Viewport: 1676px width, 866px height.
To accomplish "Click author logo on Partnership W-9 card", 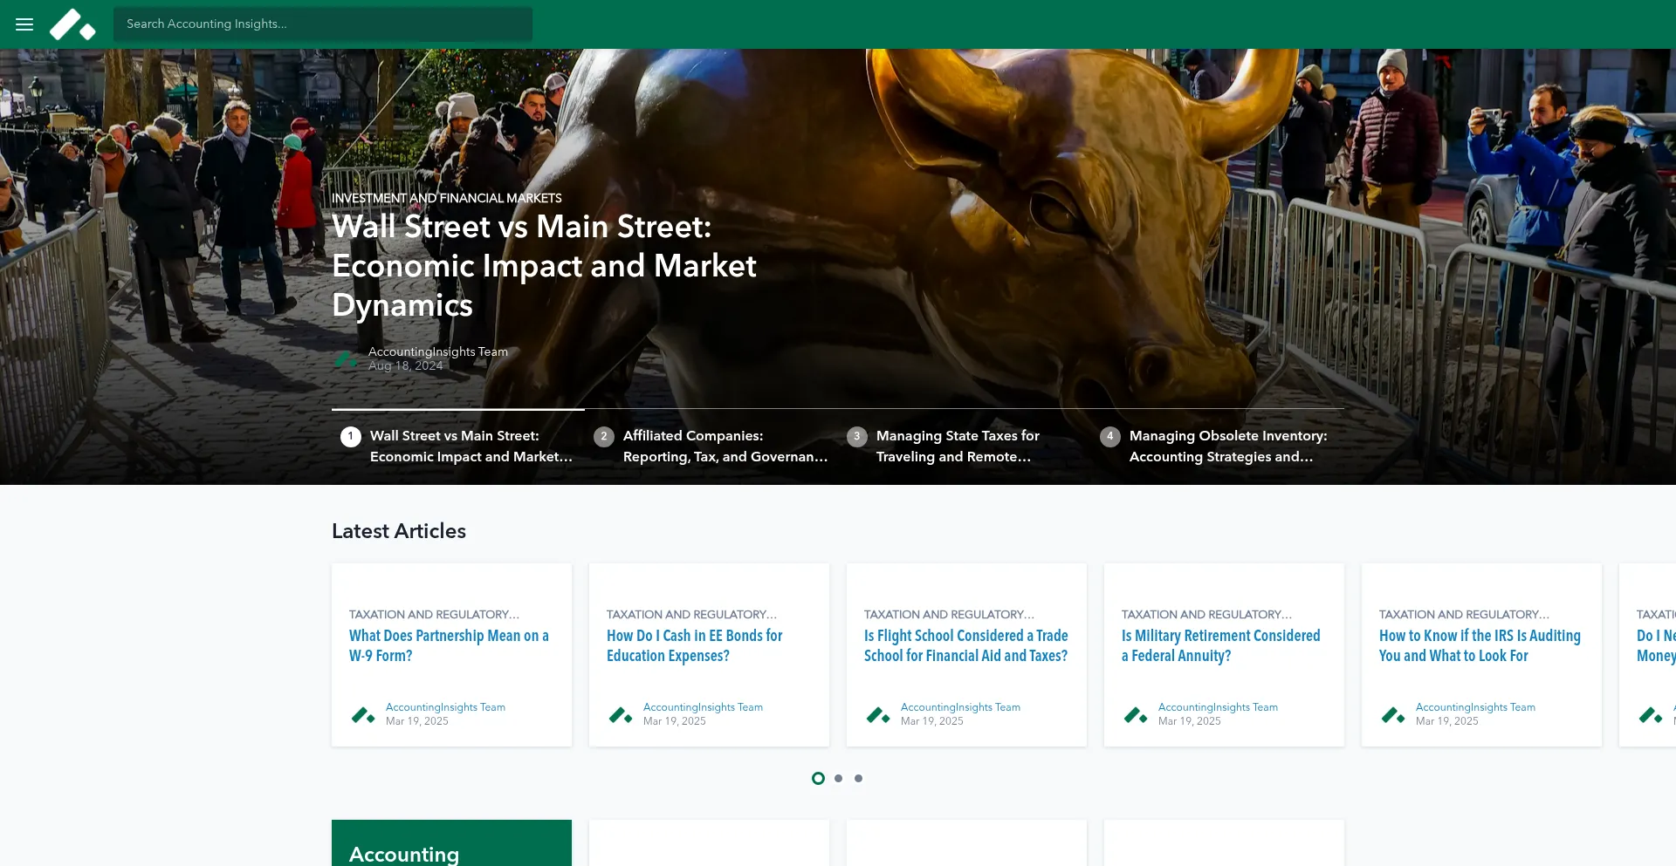I will (x=363, y=715).
